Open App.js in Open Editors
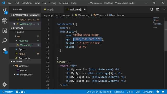 tap(25, 20)
